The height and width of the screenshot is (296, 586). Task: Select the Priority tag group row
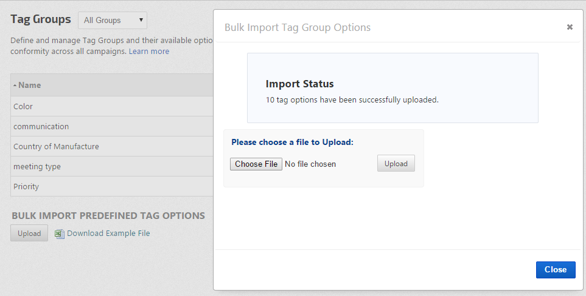point(26,187)
